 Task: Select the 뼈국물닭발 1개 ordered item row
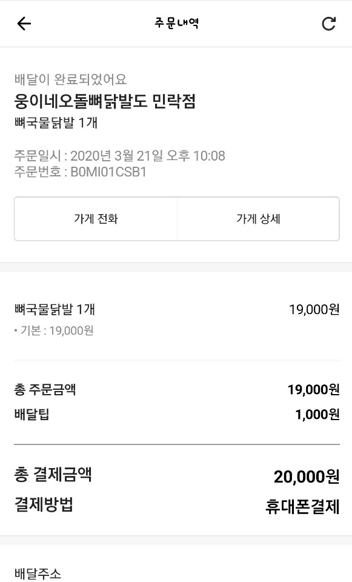coord(176,309)
